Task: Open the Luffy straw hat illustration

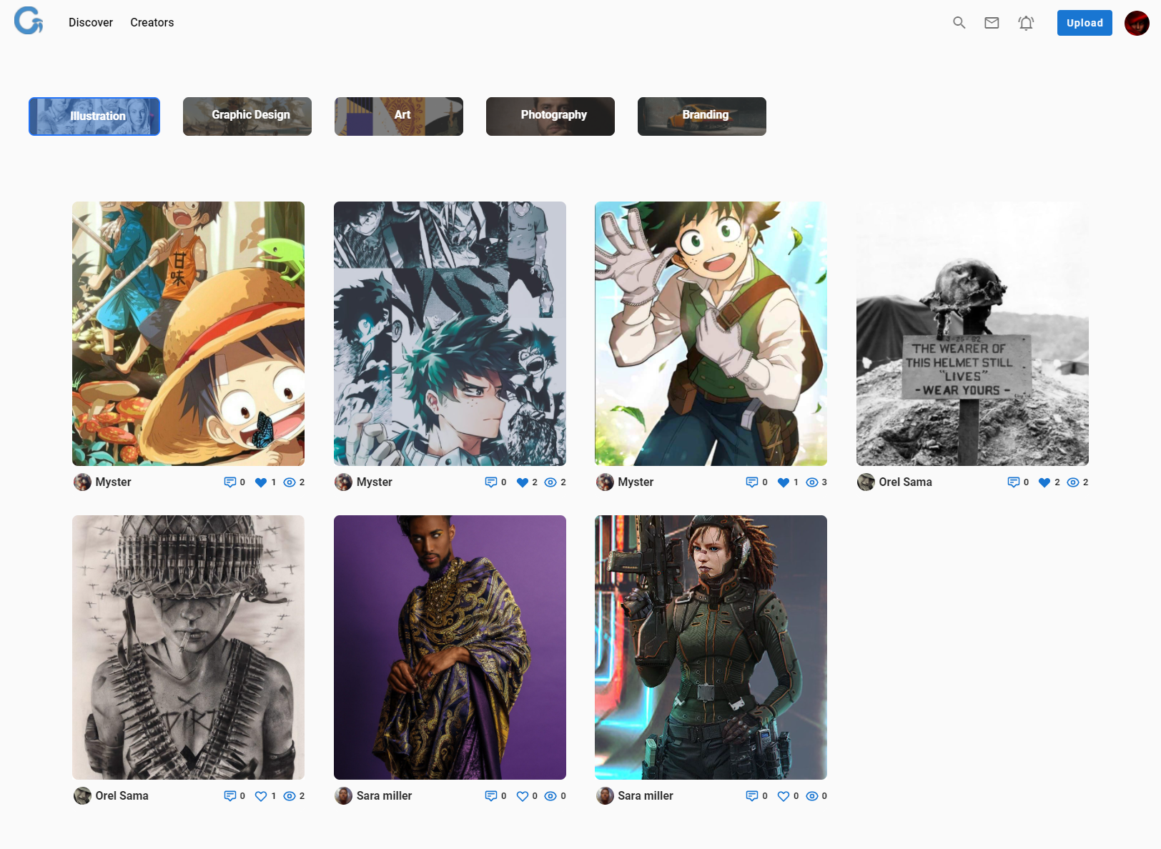Action: click(x=188, y=334)
